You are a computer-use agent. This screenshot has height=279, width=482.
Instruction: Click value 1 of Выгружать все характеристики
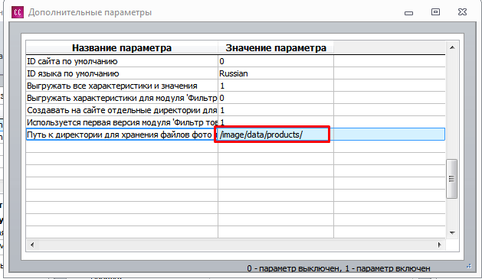click(x=276, y=86)
